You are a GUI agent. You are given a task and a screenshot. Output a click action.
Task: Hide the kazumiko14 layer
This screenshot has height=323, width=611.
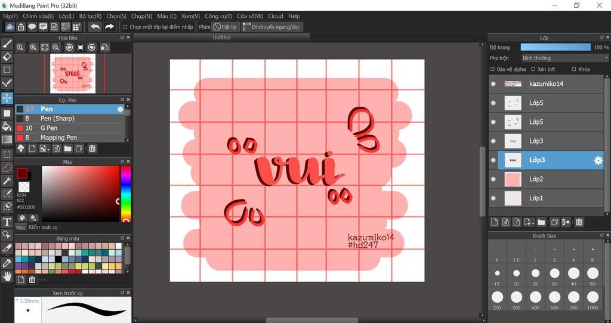[x=493, y=83]
